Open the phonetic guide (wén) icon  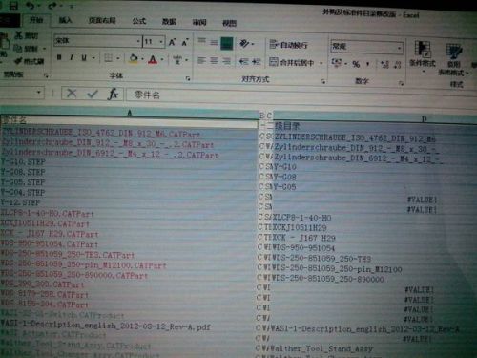(177, 59)
